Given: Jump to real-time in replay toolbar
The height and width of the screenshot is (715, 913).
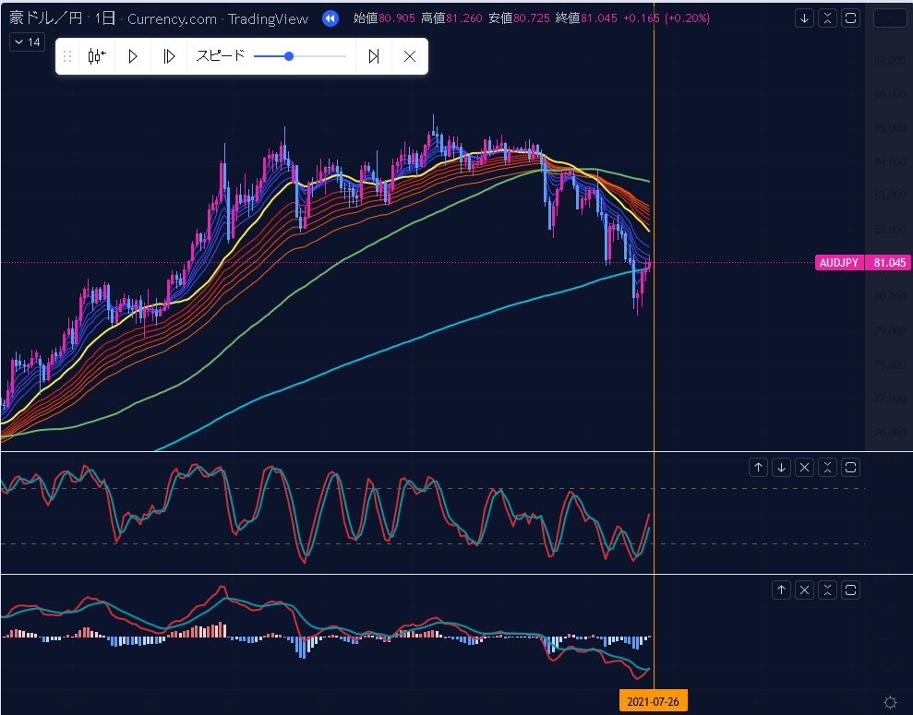Looking at the screenshot, I should point(374,56).
